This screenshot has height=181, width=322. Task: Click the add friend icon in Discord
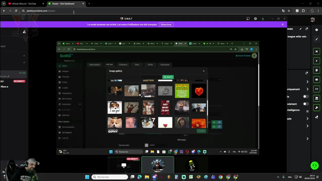24,32
